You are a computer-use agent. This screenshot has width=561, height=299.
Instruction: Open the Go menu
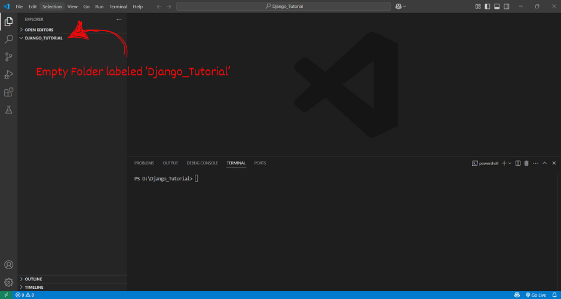point(86,7)
